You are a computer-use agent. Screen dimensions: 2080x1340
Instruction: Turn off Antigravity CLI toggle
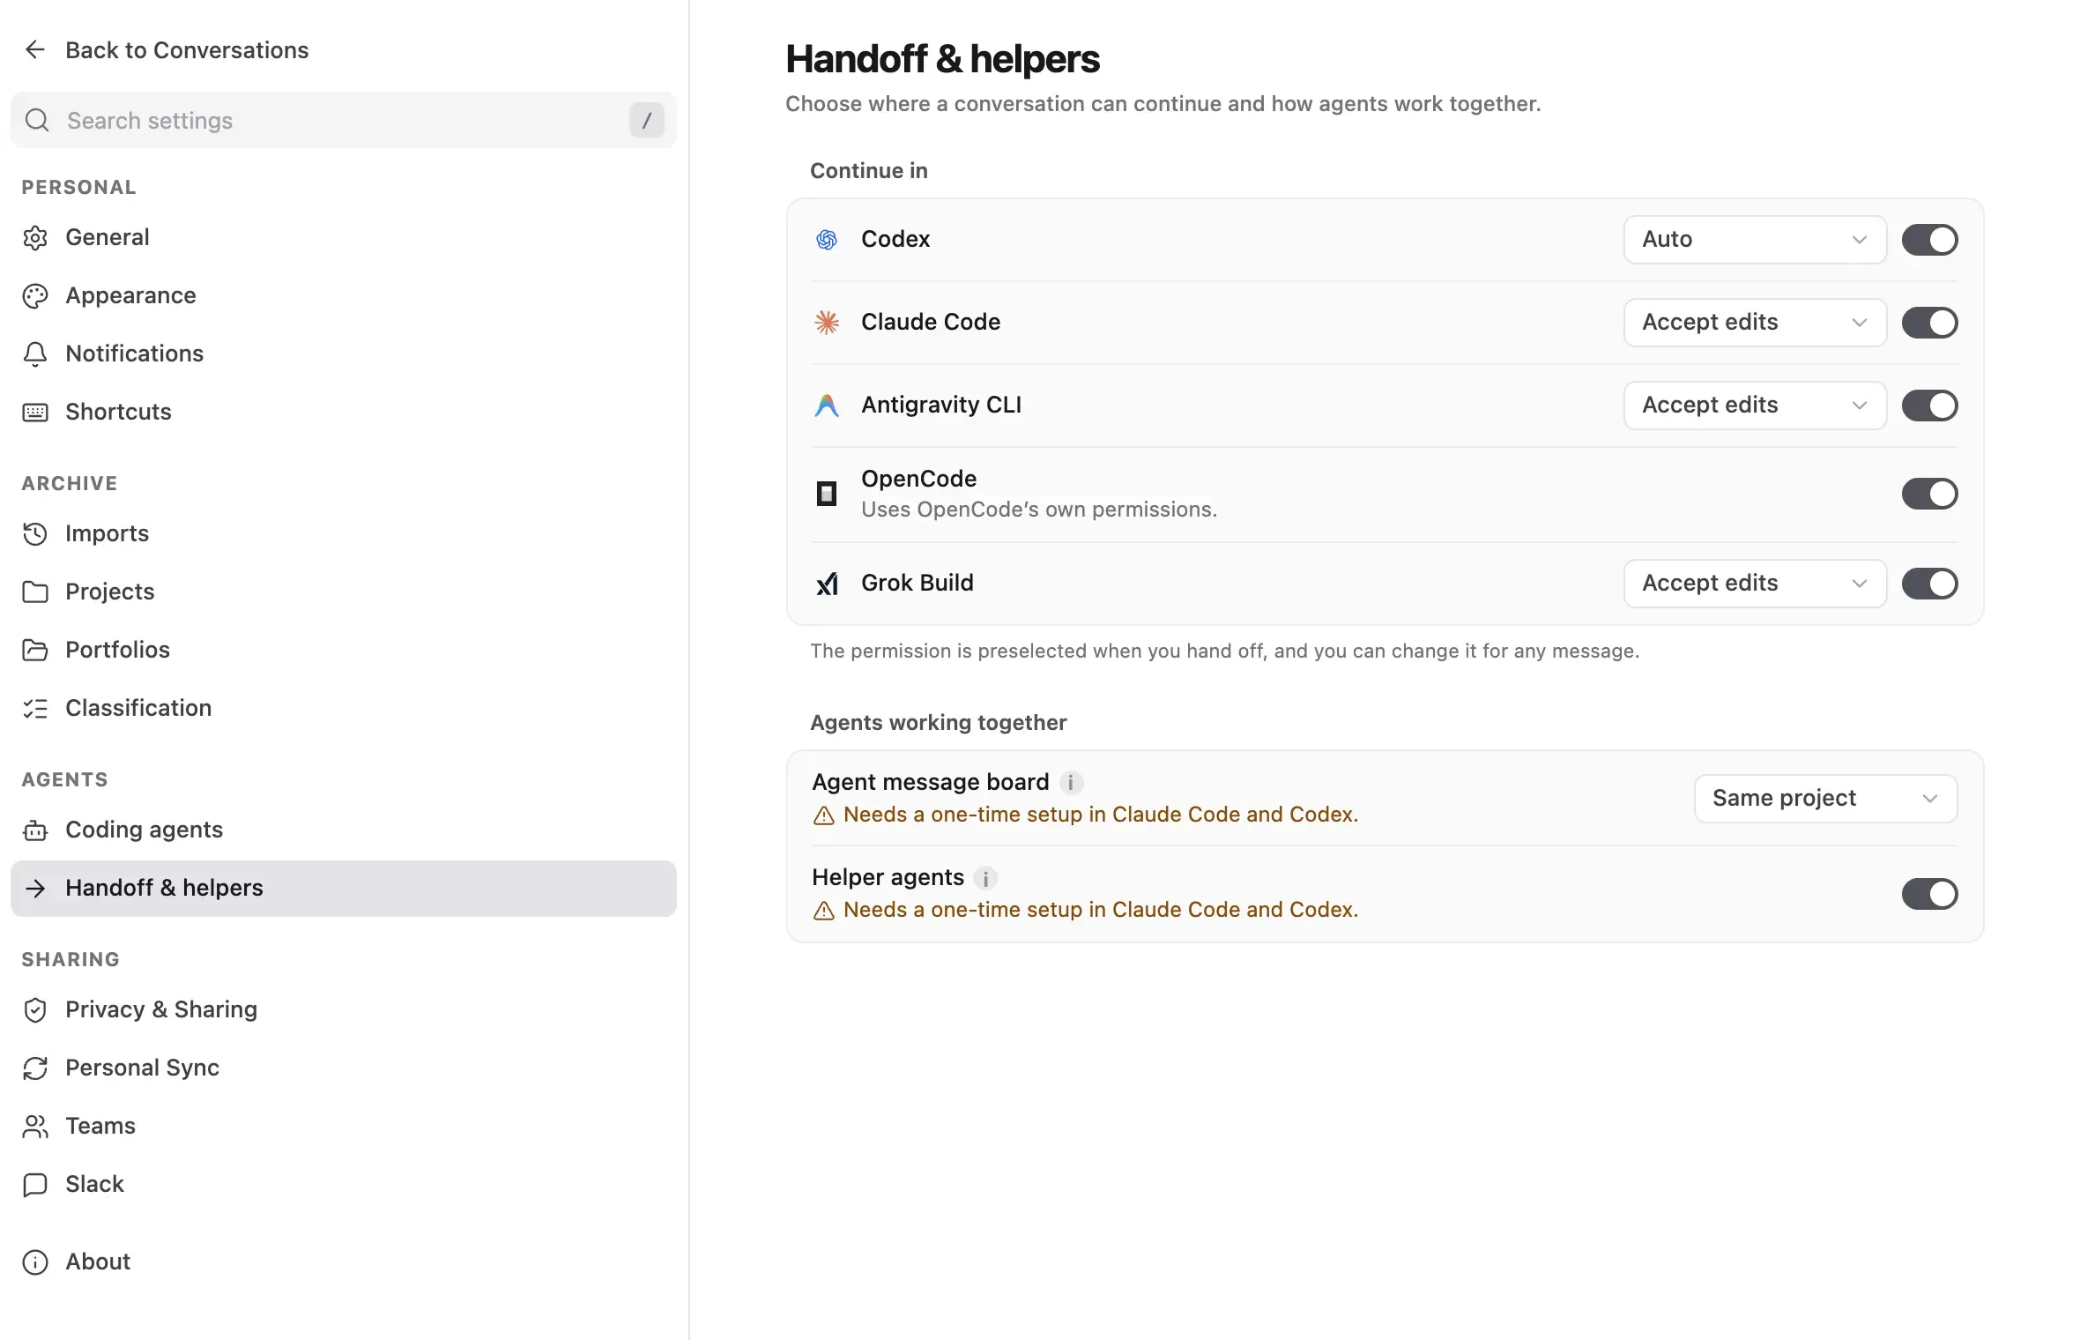[x=1929, y=406]
